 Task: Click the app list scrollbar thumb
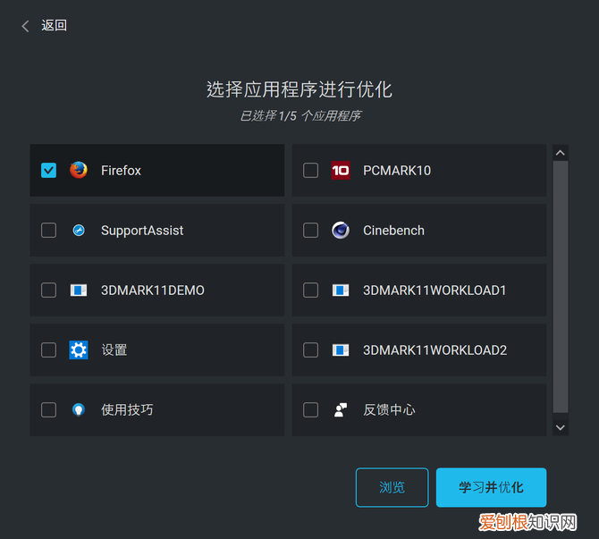tap(561, 287)
